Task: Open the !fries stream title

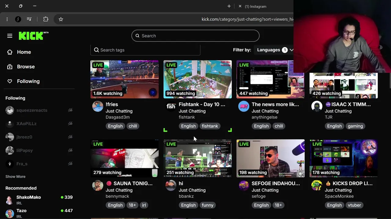Action: 112,104
